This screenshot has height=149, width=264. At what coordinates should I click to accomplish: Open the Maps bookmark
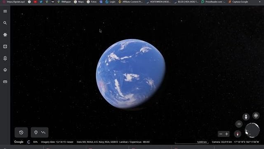point(79,2)
